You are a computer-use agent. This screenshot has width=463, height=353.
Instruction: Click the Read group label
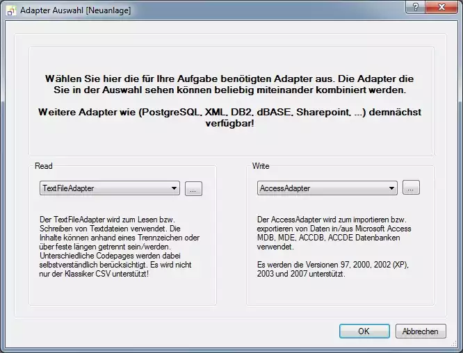[x=44, y=167]
